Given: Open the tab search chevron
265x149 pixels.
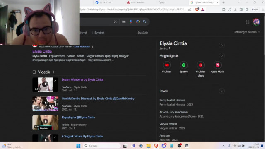Looking at the screenshot, I should pos(238,2).
